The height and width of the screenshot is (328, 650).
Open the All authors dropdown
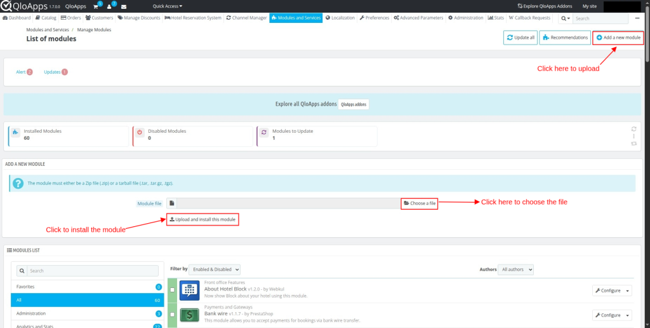515,270
